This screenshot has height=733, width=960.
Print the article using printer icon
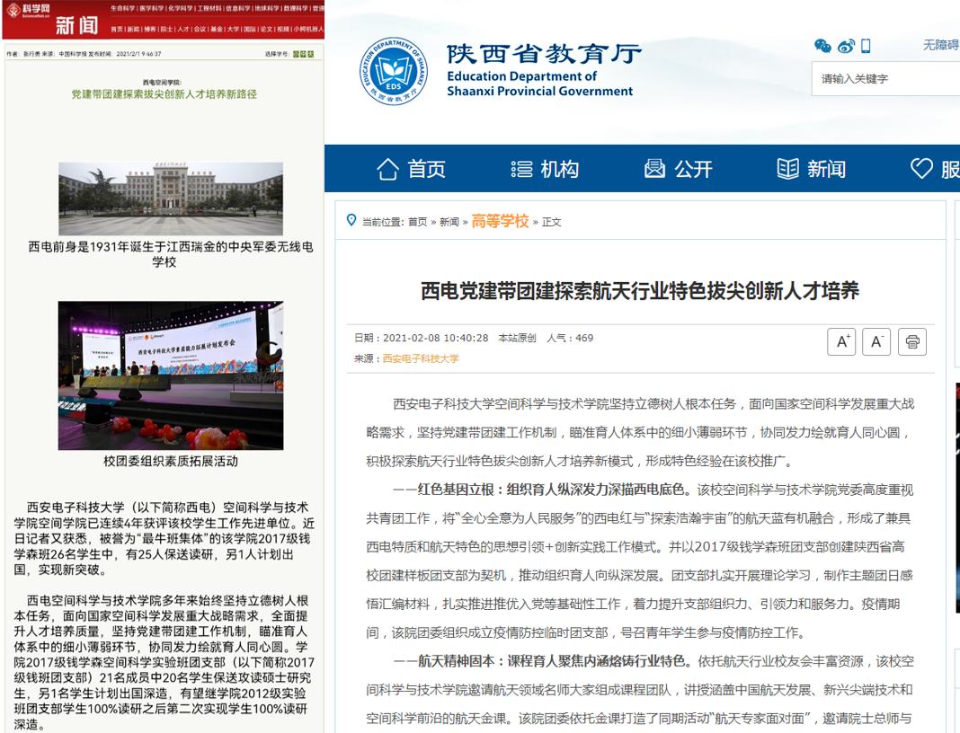tap(912, 341)
